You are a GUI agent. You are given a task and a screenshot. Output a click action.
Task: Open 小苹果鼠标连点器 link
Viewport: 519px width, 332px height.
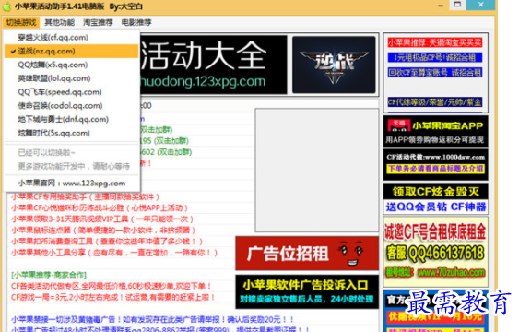[103, 231]
